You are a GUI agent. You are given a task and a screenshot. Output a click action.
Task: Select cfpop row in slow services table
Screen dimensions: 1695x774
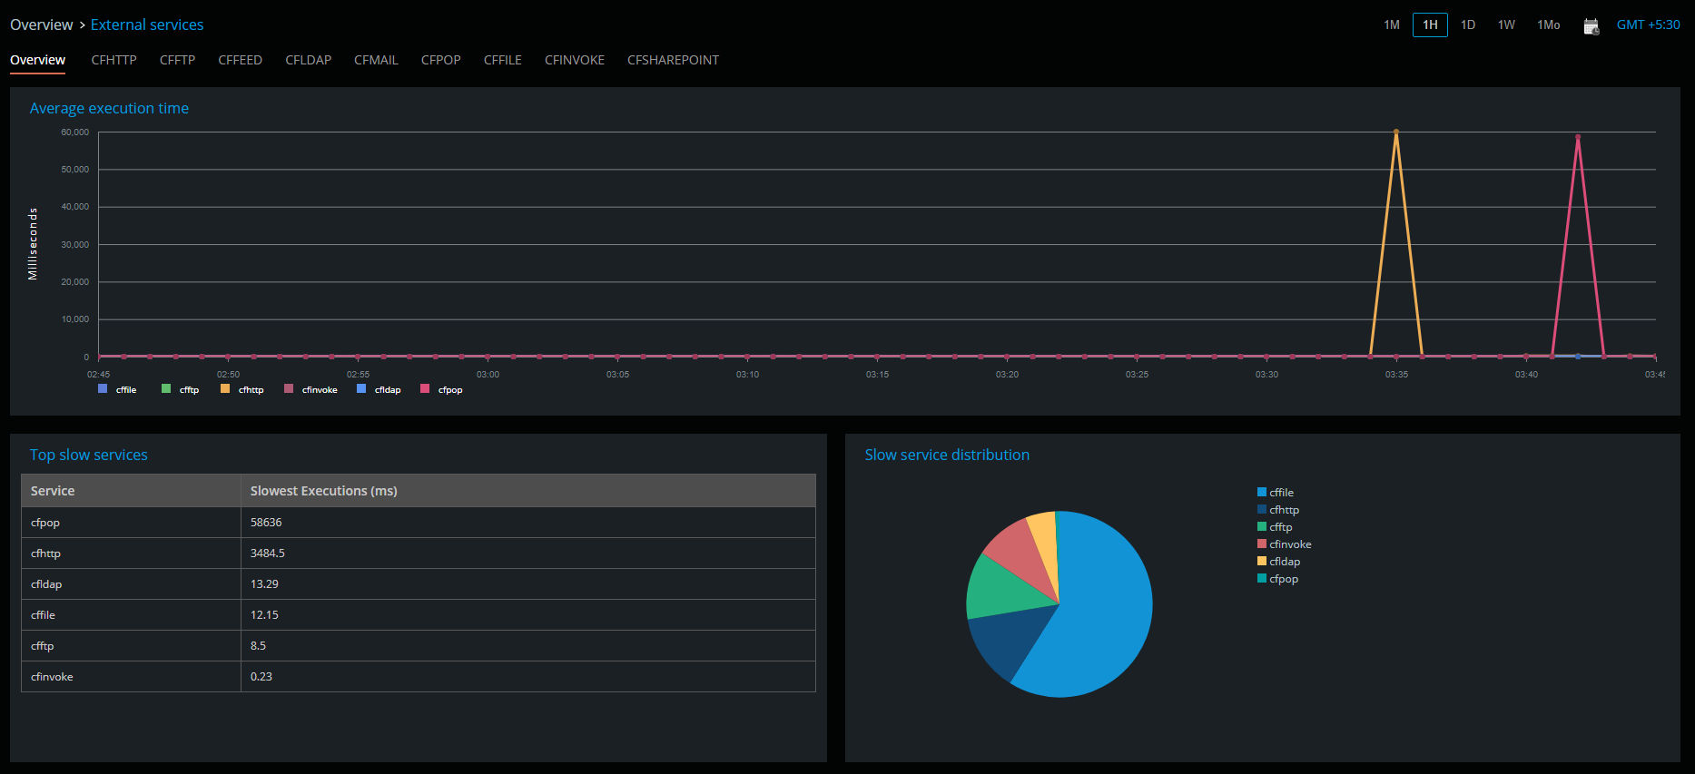pos(419,523)
